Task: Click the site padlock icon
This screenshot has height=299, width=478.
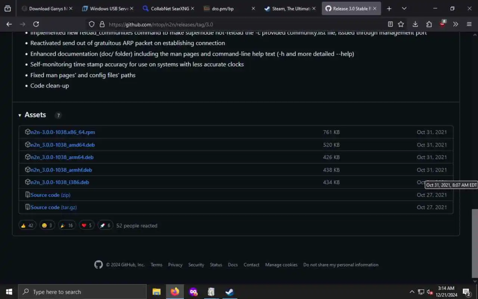Action: (102, 24)
